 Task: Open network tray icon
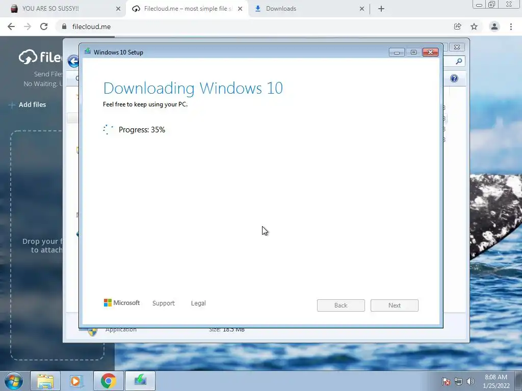[458, 381]
